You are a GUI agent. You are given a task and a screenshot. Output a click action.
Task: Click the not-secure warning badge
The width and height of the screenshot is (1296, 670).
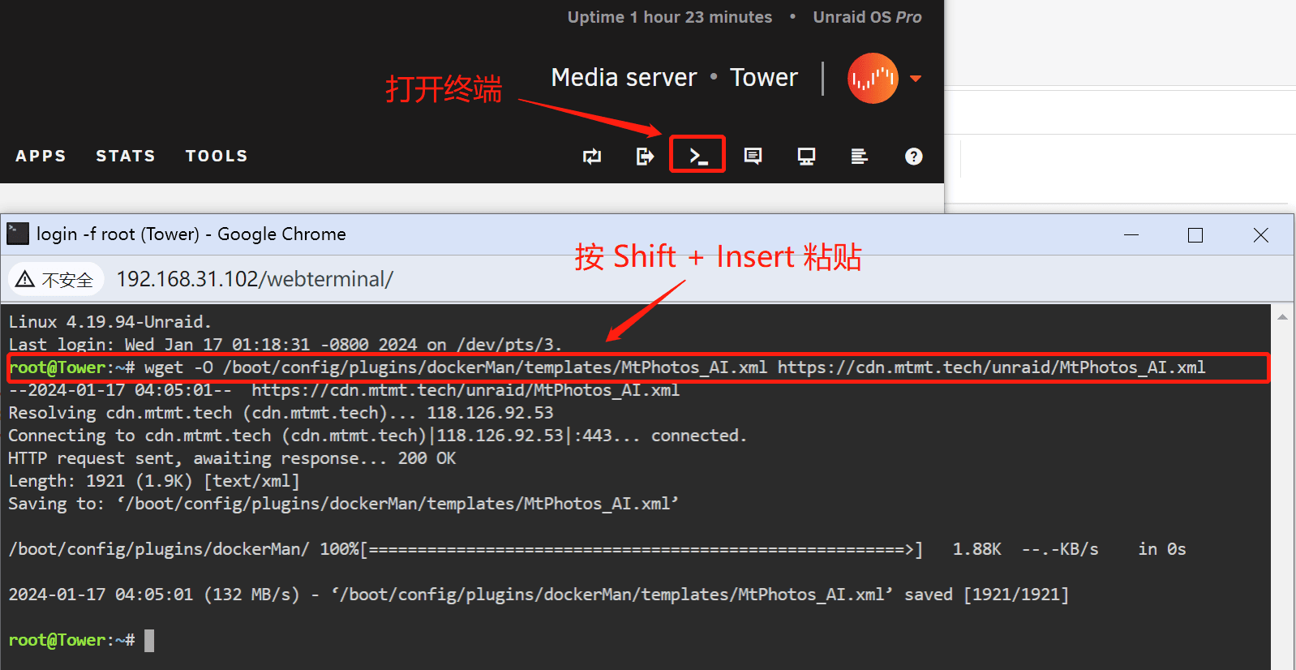click(x=56, y=279)
